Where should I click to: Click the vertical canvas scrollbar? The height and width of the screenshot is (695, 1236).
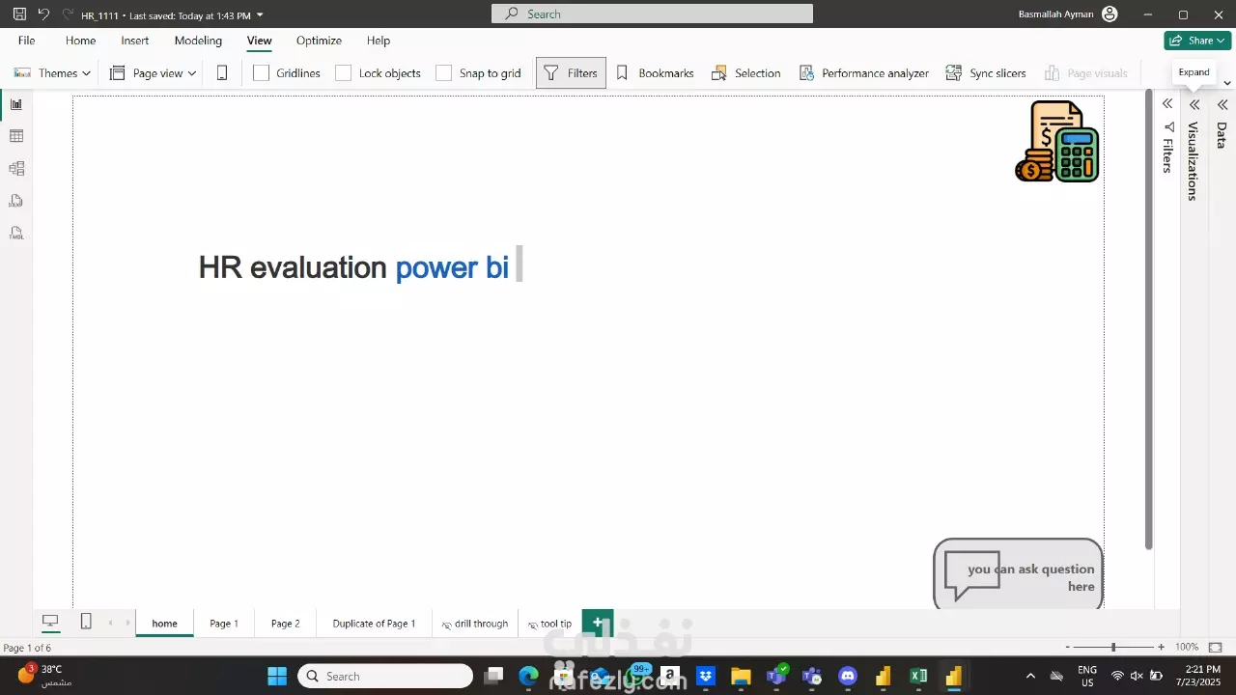coord(1148,319)
